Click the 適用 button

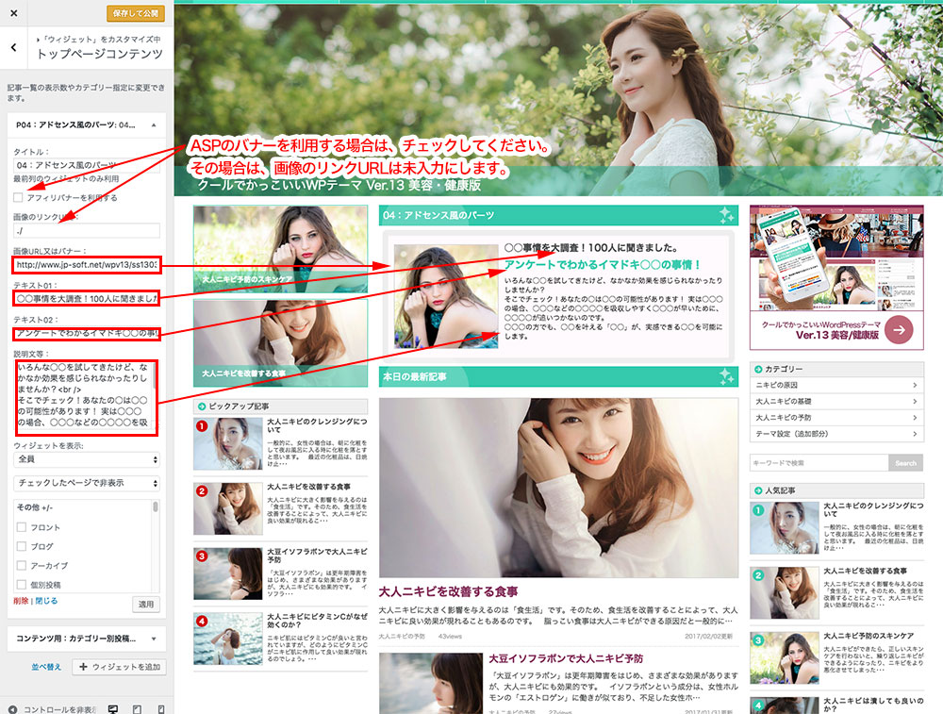tap(146, 604)
